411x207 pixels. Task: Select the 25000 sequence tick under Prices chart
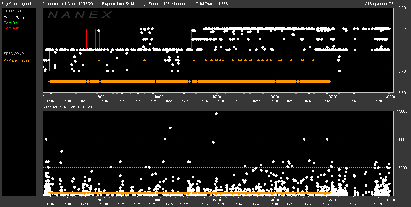pos(332,97)
